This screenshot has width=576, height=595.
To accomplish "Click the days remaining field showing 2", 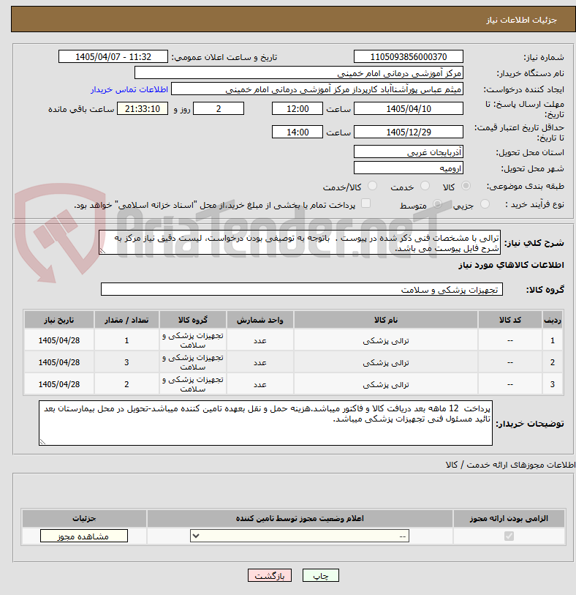I will click(x=219, y=108).
